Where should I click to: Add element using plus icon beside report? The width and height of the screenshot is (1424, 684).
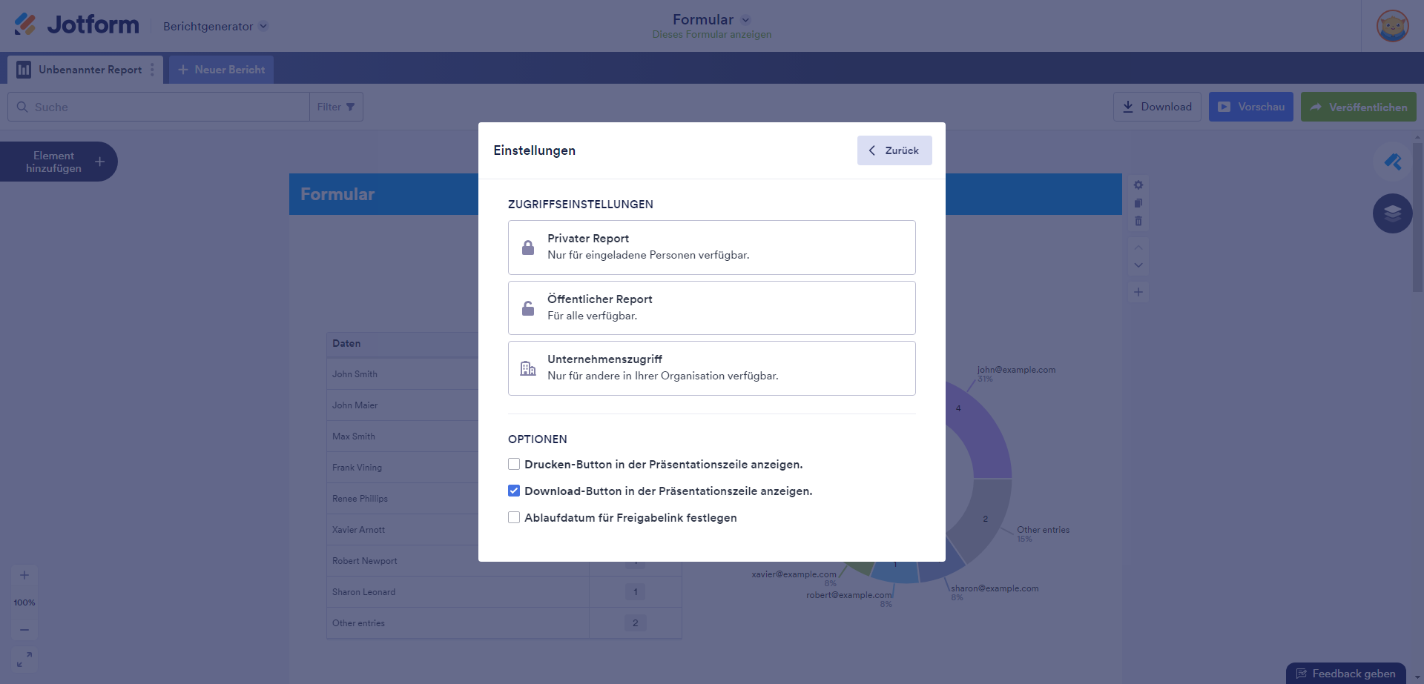[x=1138, y=292]
